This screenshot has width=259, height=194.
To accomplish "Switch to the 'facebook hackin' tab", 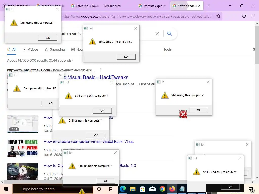I will point(50,6).
